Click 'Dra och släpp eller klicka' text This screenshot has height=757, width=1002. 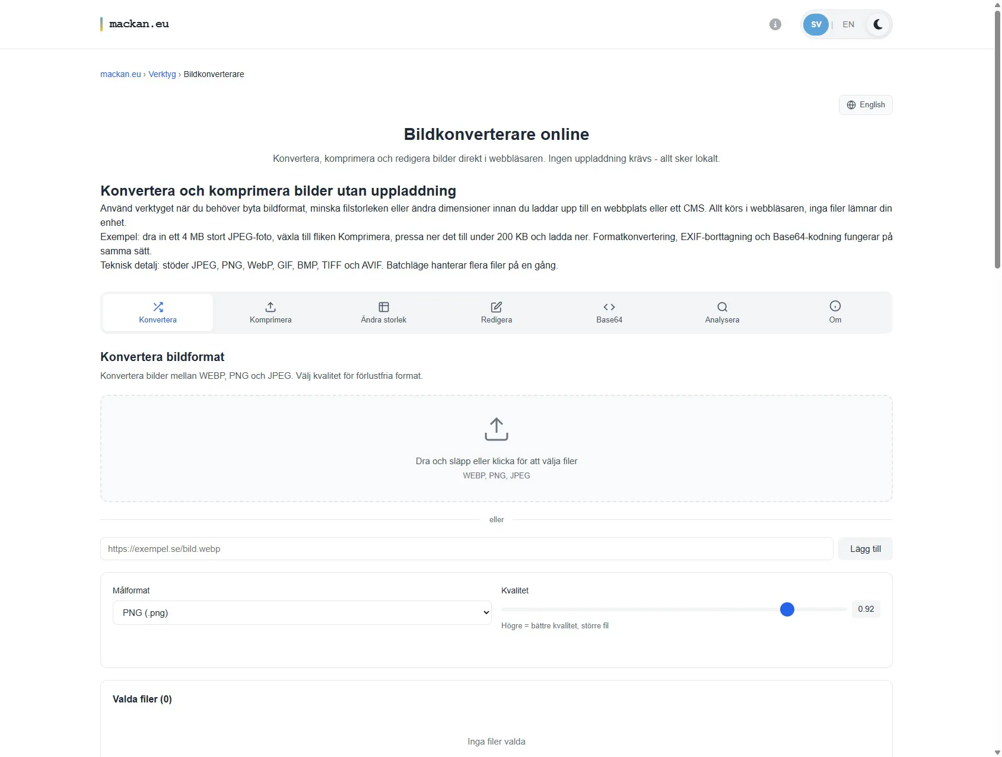tap(497, 461)
